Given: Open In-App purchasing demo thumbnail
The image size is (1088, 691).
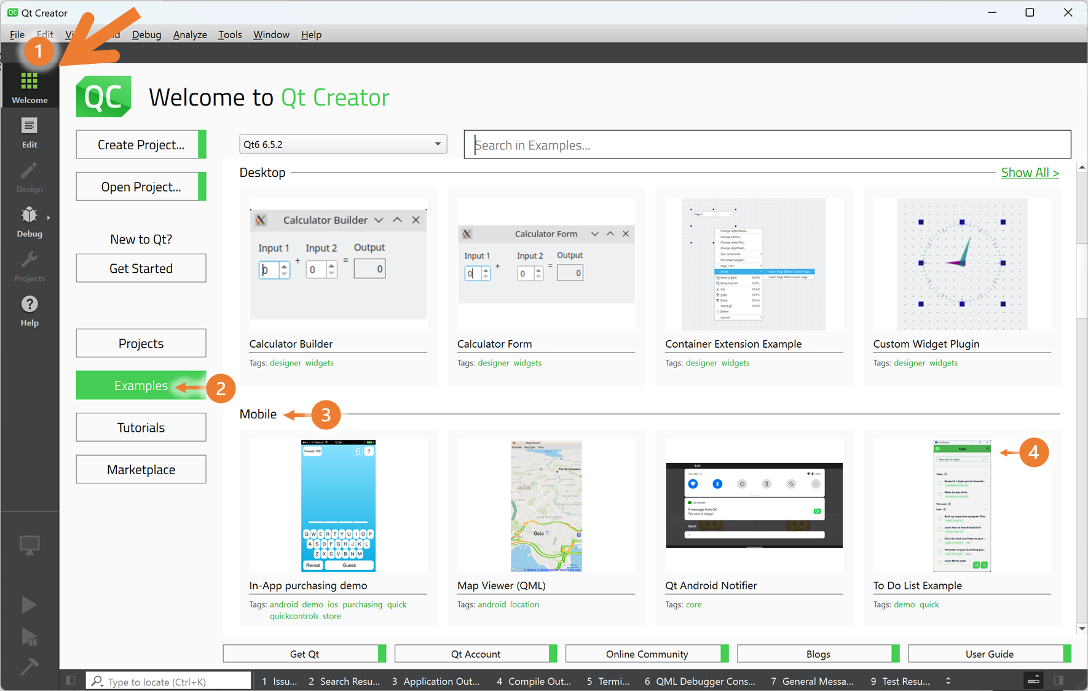Looking at the screenshot, I should click(x=338, y=506).
